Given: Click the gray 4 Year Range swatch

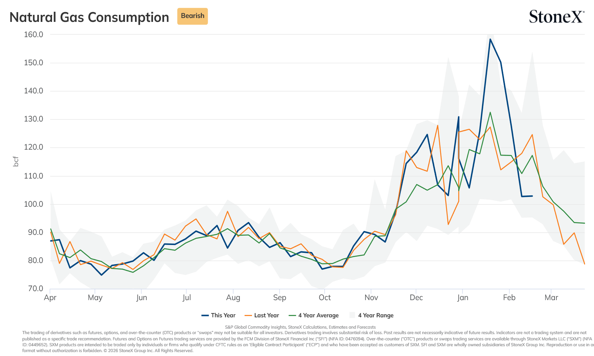Looking at the screenshot, I should (x=352, y=315).
